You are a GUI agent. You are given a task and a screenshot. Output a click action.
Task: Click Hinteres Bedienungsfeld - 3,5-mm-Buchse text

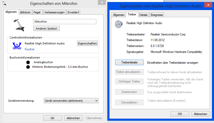(60, 67)
